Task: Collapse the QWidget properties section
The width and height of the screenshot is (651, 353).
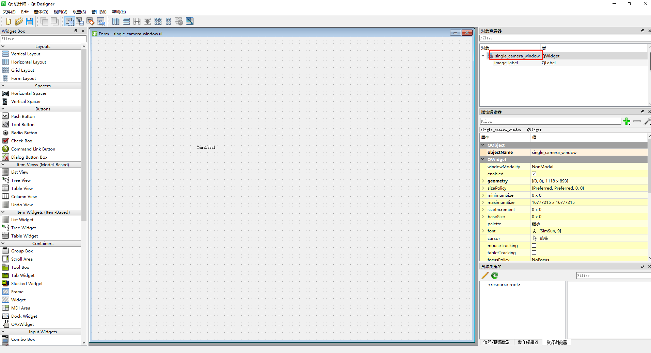Action: pos(483,159)
